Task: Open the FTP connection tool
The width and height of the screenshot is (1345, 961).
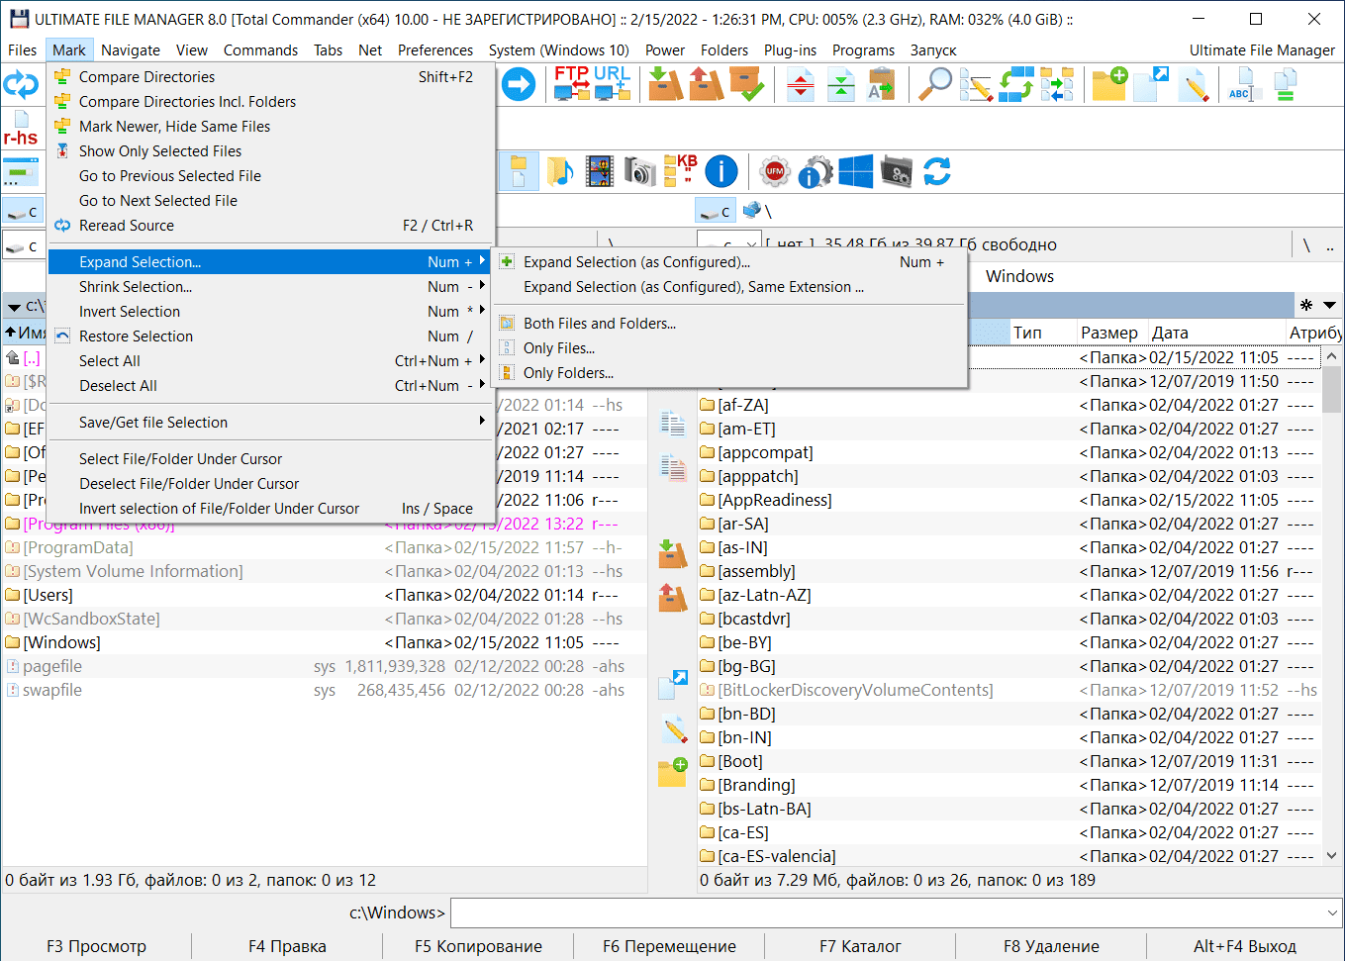Action: (x=572, y=85)
